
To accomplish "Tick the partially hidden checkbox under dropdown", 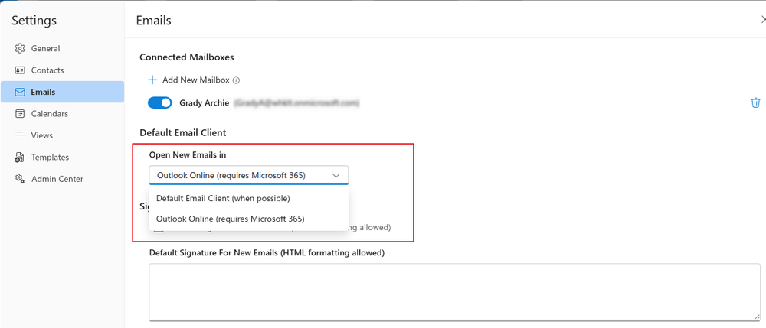I will coord(159,229).
